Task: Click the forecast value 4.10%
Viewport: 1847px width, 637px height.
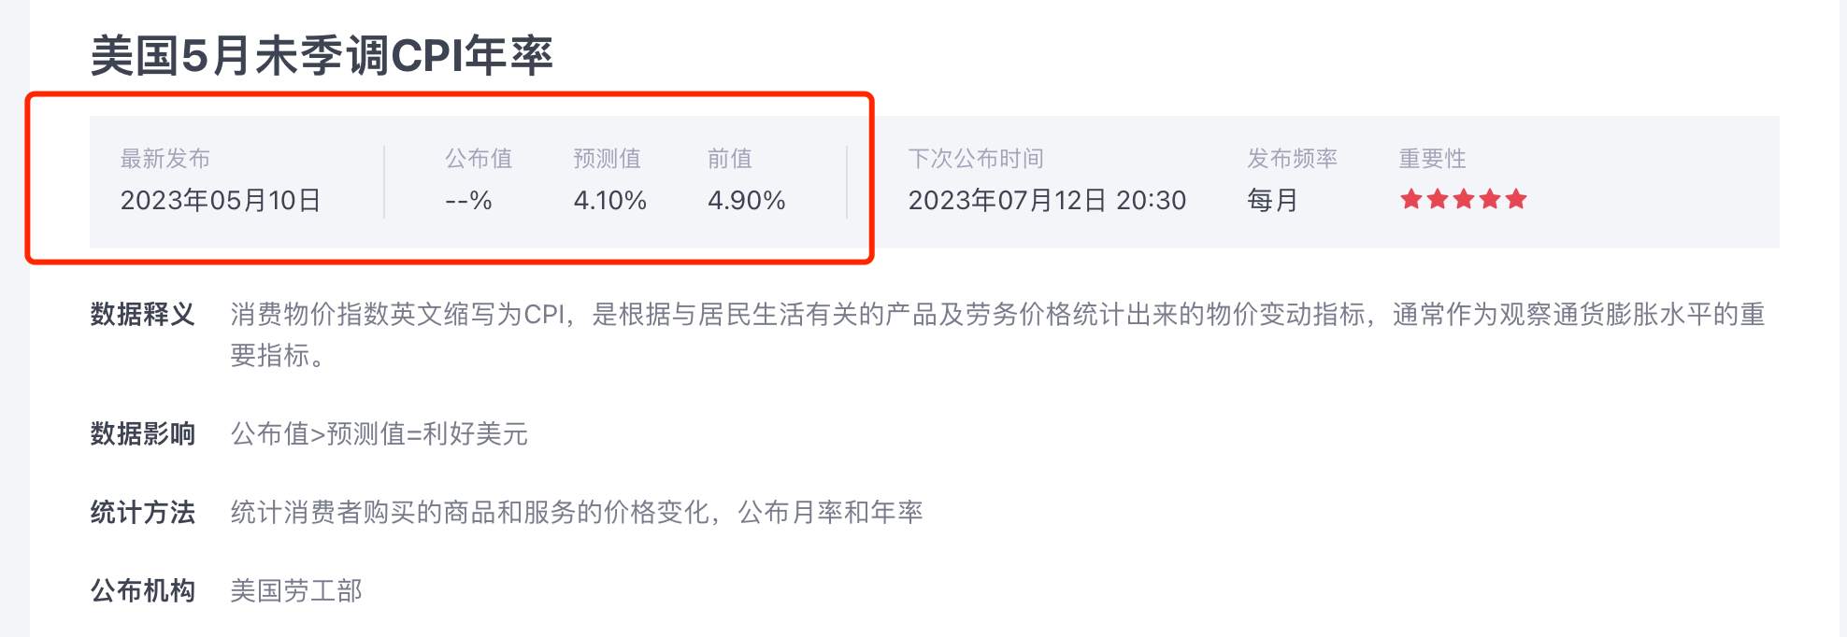Action: [x=609, y=201]
